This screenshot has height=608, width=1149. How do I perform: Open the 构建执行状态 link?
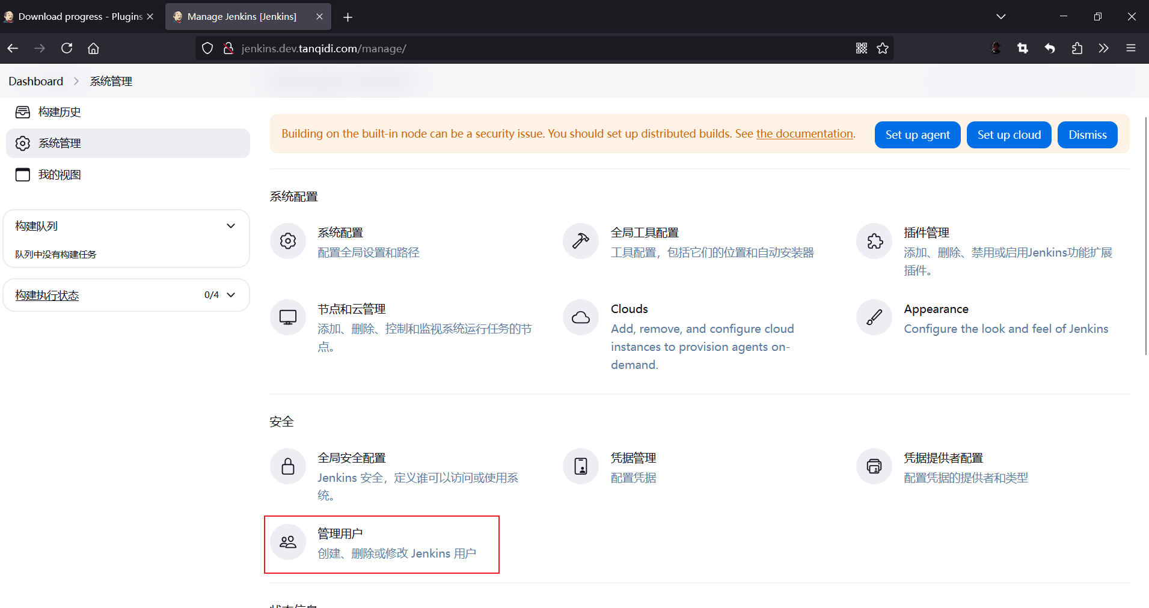point(47,295)
